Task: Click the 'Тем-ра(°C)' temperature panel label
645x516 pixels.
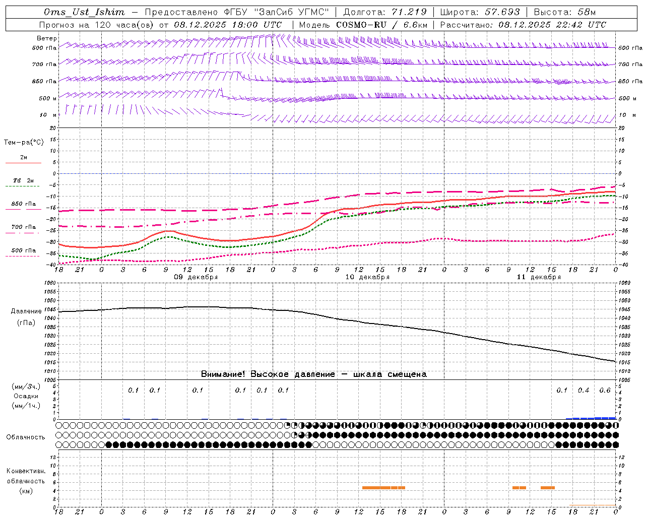Action: click(24, 143)
